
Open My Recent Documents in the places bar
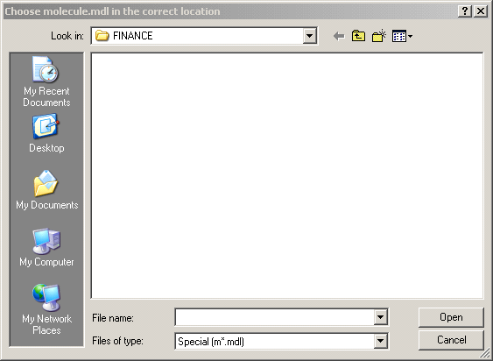click(46, 81)
